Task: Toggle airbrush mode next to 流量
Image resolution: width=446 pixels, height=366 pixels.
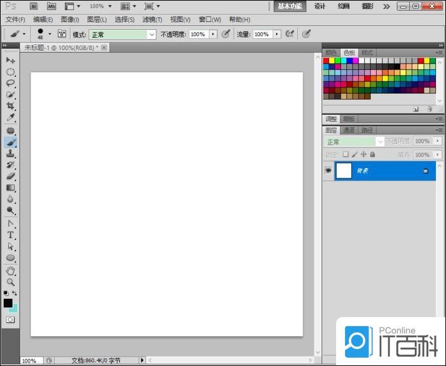Action: [x=290, y=34]
